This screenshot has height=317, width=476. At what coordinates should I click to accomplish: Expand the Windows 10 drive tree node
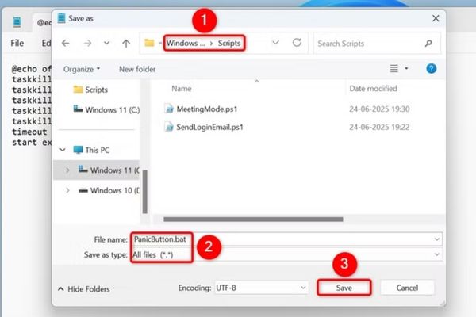[68, 190]
